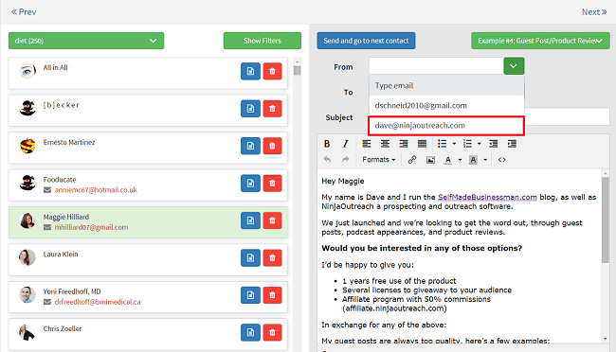Open notes for All in All contact
The width and height of the screenshot is (616, 352).
click(250, 71)
